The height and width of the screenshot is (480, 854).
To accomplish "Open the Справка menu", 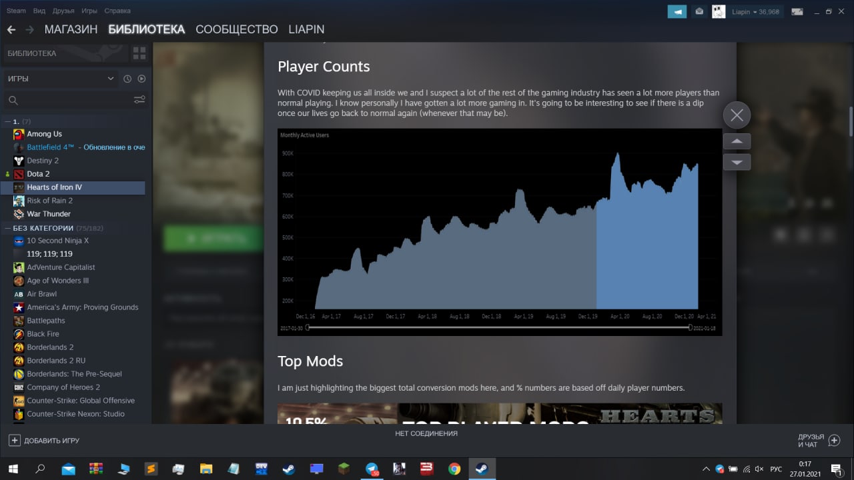I will [118, 11].
